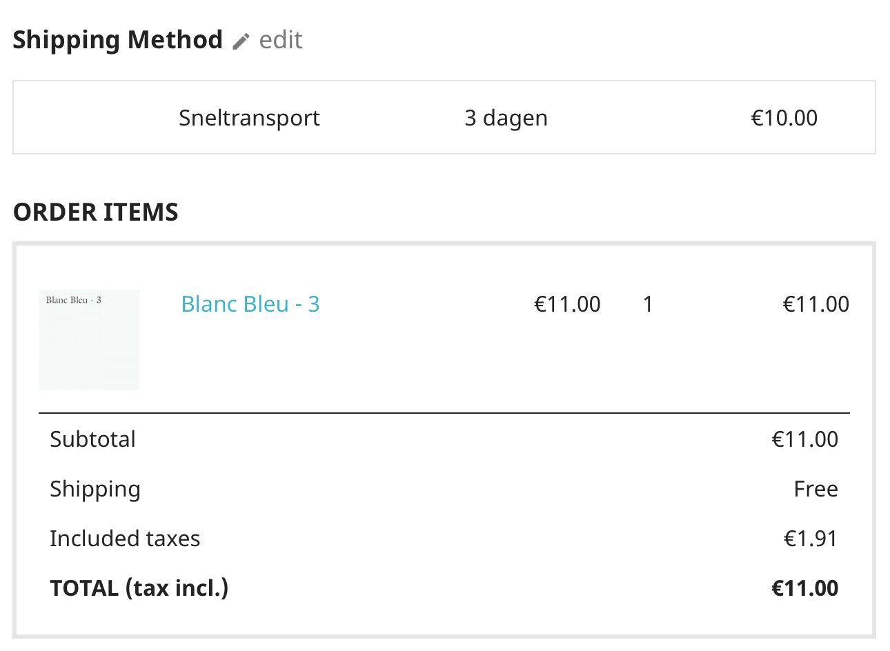Open the Blanc Bleu - 3 product link
The image size is (890, 651).
tap(250, 304)
